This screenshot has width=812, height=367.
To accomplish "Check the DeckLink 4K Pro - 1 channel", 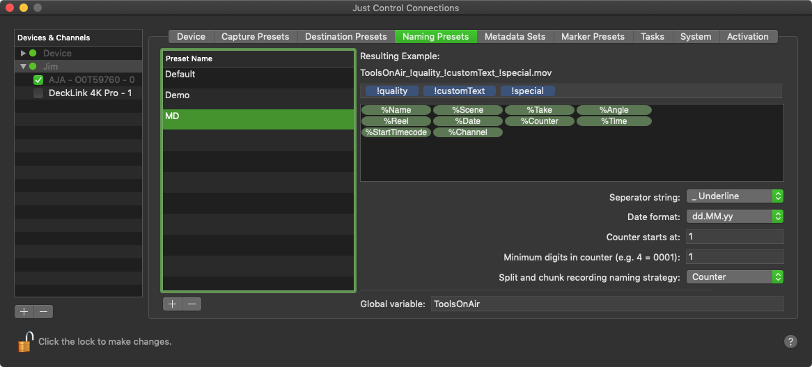I will [38, 93].
